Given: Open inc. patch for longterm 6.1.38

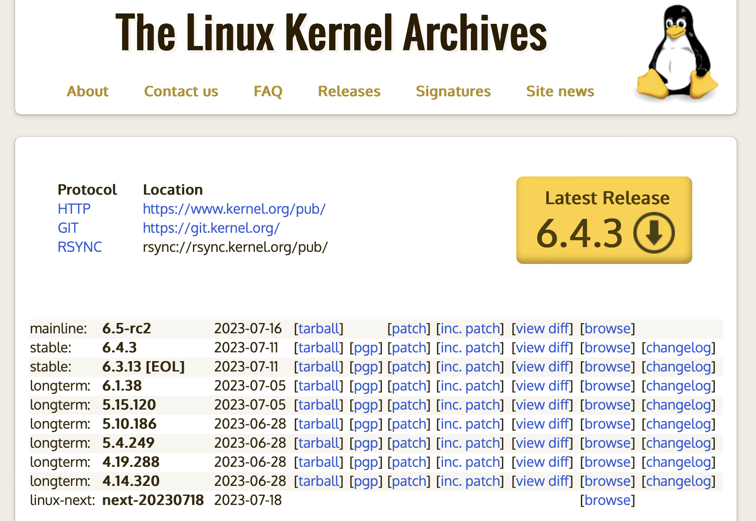Looking at the screenshot, I should click(470, 386).
